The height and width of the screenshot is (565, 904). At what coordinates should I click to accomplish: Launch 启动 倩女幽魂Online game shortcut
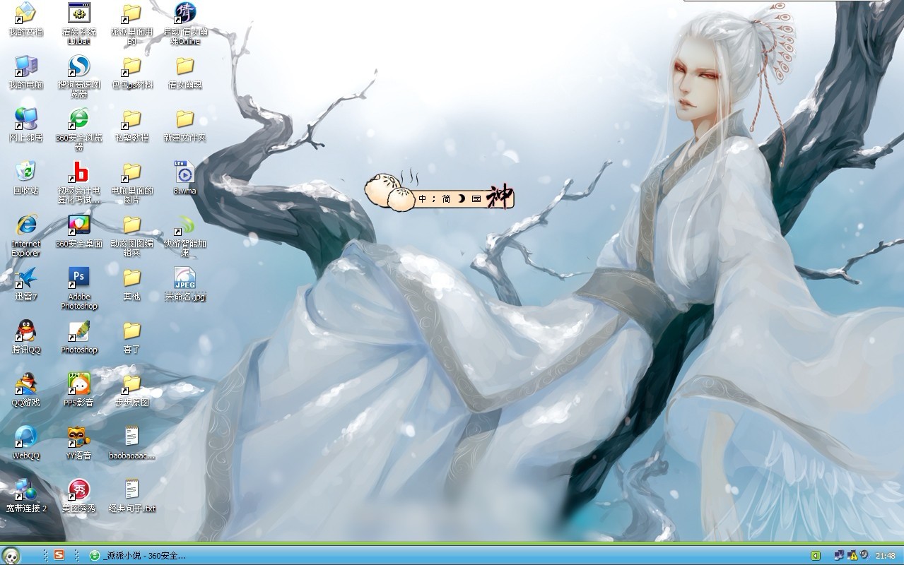tap(185, 23)
